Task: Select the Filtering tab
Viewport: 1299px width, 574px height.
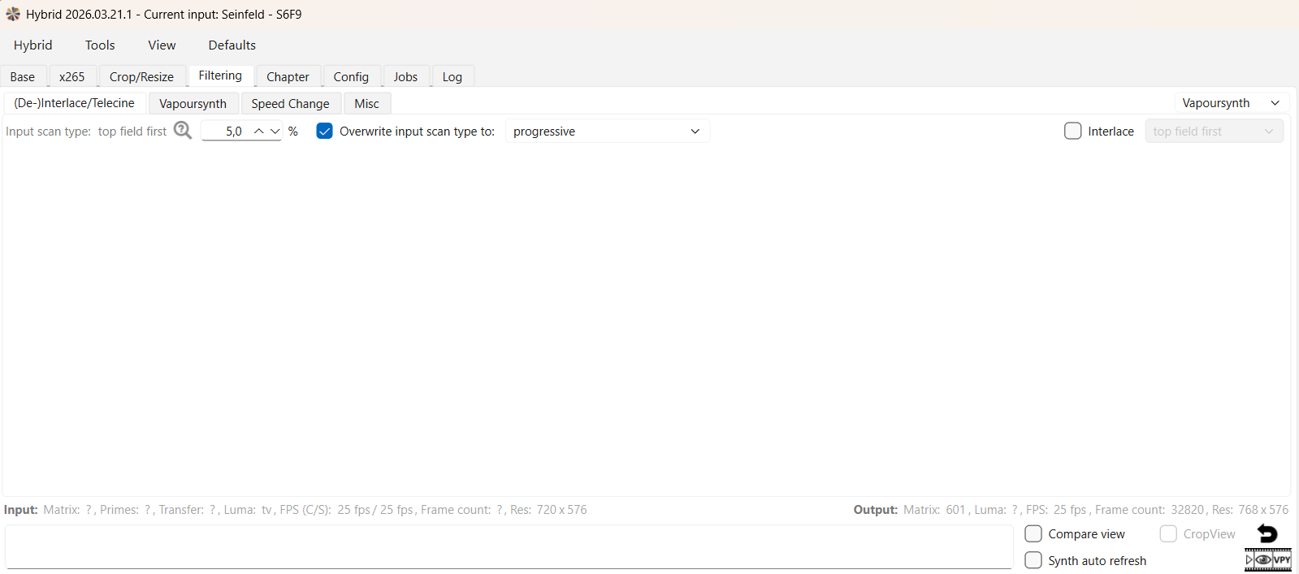Action: (x=220, y=76)
